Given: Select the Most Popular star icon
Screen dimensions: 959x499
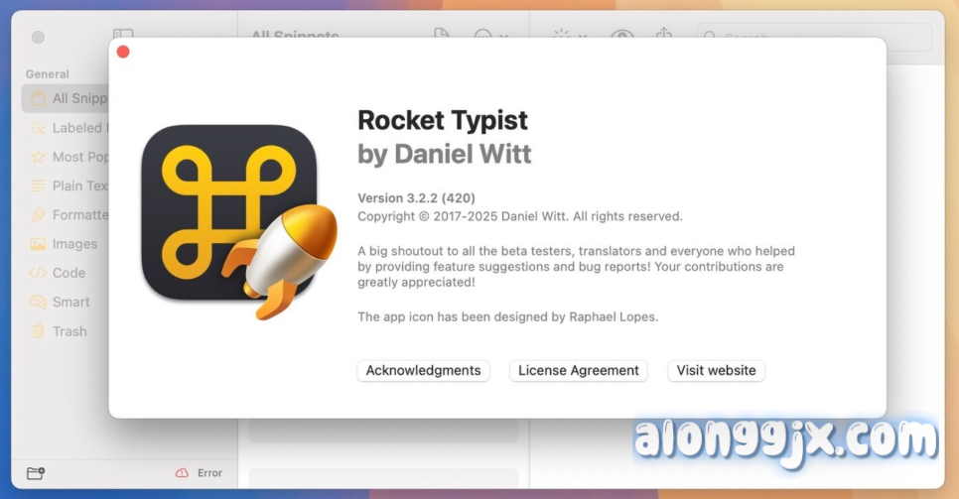Looking at the screenshot, I should 38,157.
